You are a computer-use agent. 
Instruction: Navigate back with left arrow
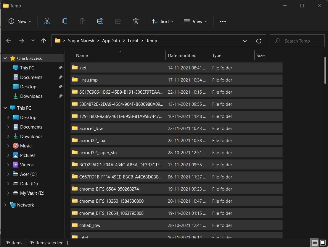click(9, 41)
